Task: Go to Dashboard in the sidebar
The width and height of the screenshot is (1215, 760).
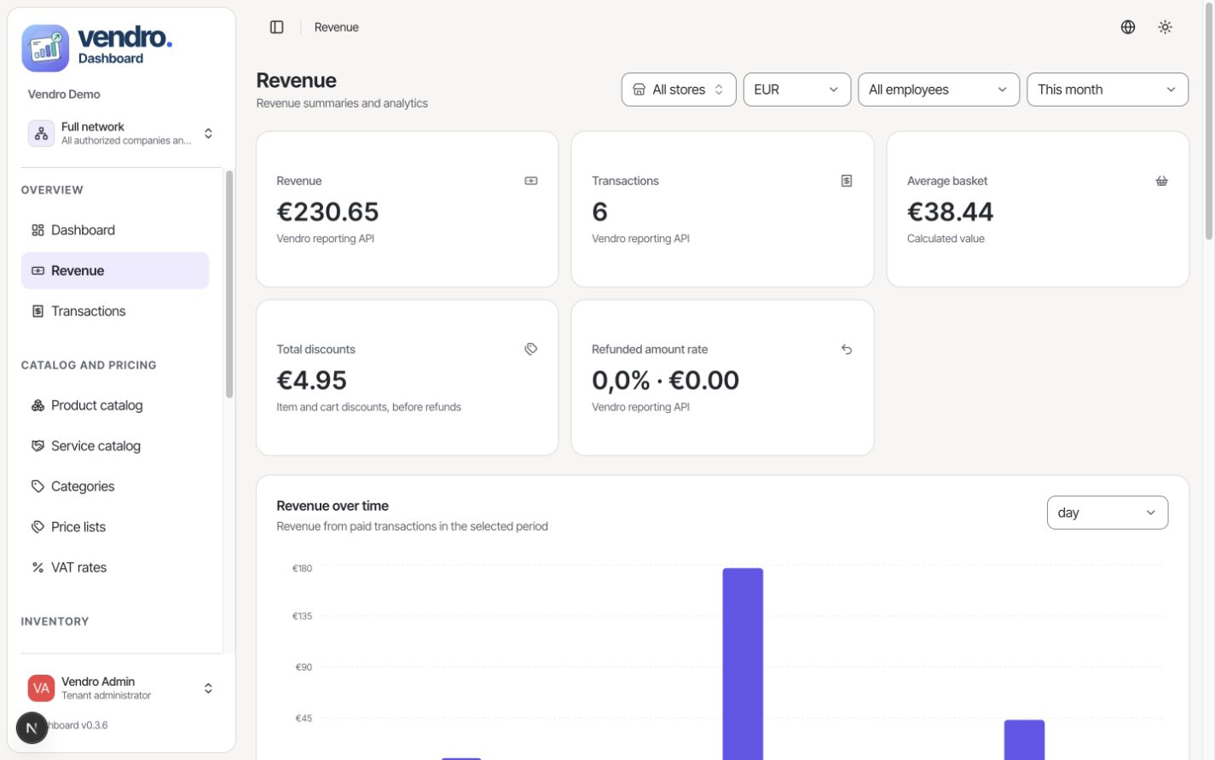Action: point(115,230)
